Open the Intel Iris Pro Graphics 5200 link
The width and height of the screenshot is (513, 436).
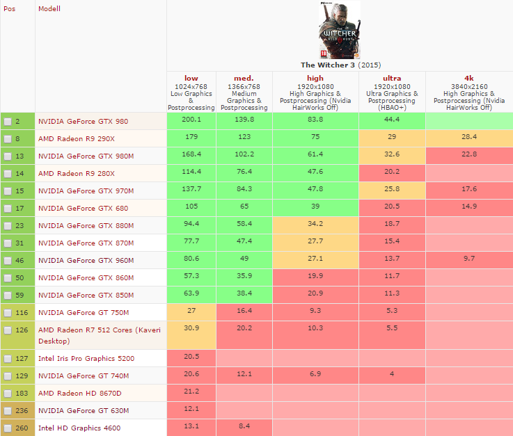pyautogui.click(x=86, y=358)
